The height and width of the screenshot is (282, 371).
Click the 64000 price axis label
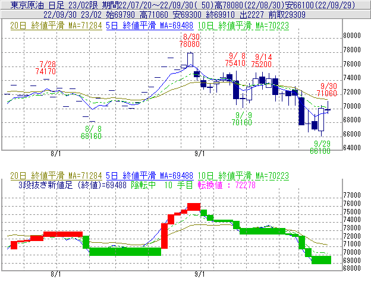point(352,148)
